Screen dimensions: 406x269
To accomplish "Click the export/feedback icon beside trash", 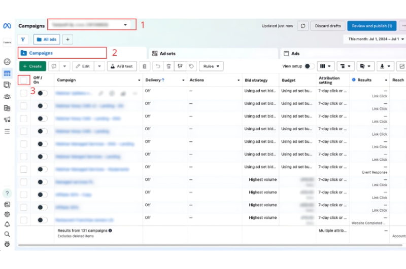I will pyautogui.click(x=180, y=66).
